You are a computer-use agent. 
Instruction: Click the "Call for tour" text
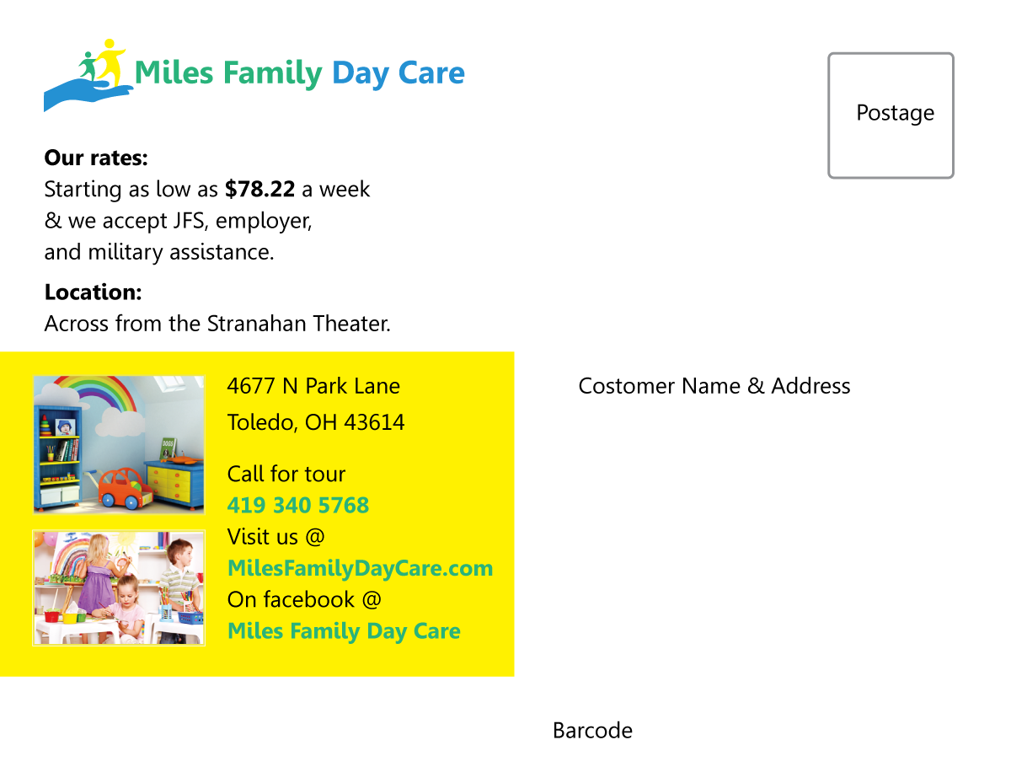(x=286, y=474)
